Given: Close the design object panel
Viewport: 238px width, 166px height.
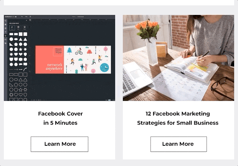Looking at the screenshot, I should [x=26, y=20].
